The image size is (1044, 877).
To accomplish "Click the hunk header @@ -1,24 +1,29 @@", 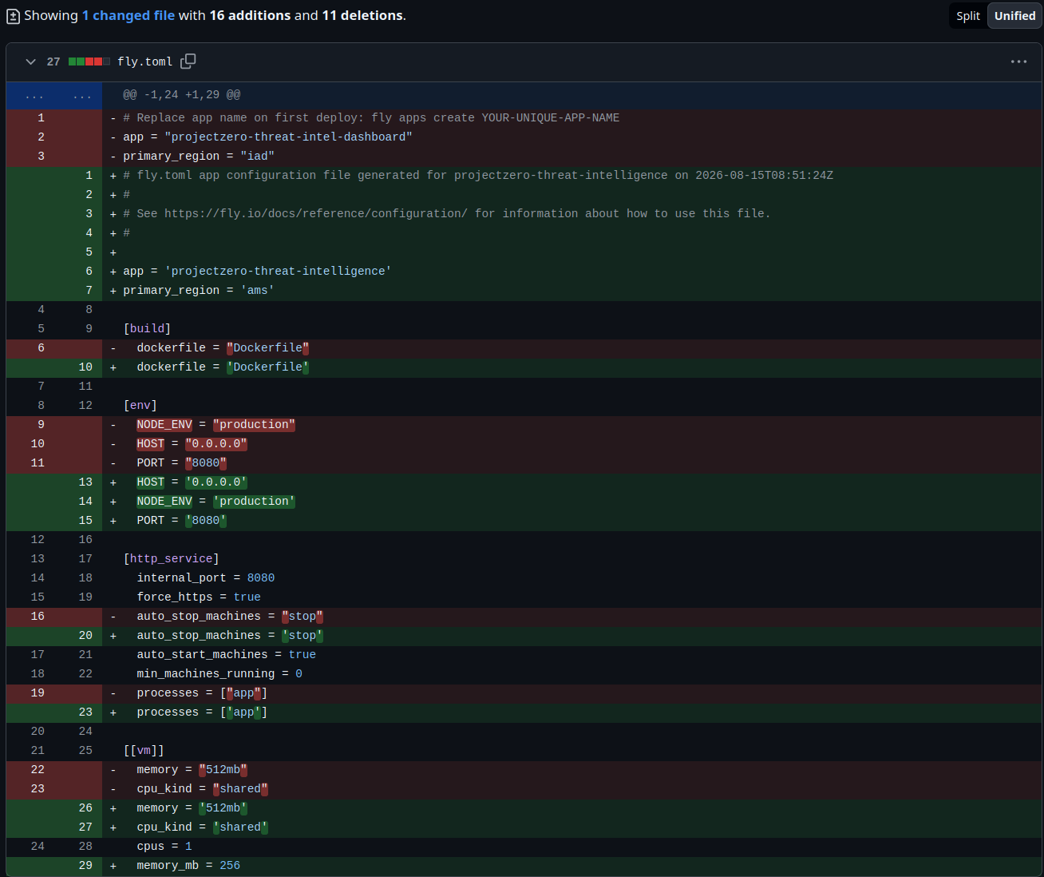I will (181, 95).
